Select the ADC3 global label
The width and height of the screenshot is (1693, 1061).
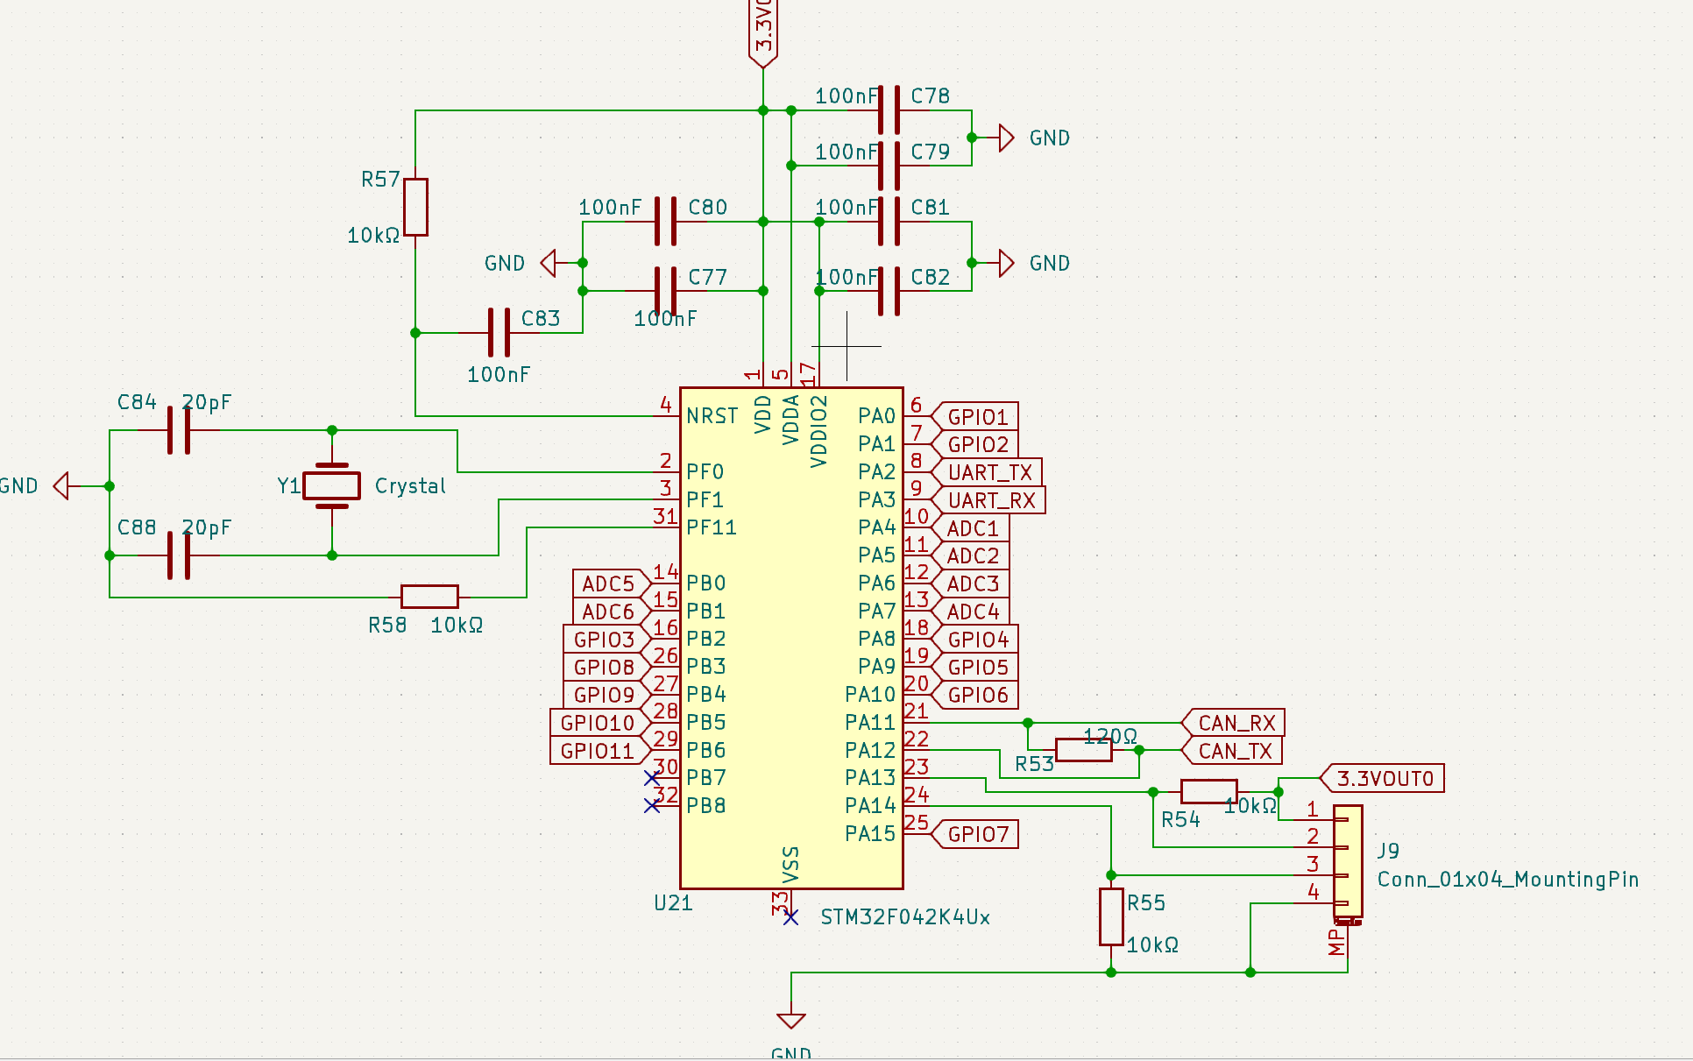point(969,584)
